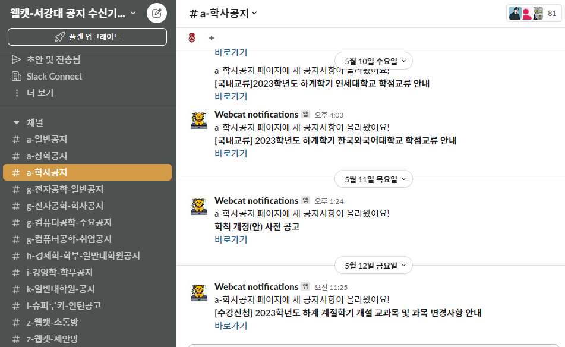
Task: Click 바로가기 link under 학칙 개정(안) notice
Action: pos(231,239)
